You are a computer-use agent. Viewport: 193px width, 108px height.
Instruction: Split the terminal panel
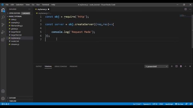(x=176, y=66)
